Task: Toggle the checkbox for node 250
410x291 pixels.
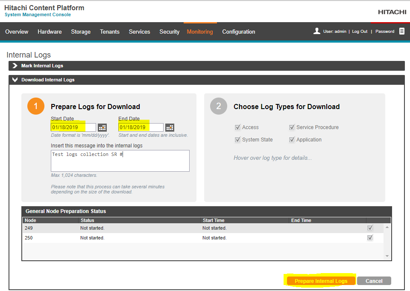Action: click(x=370, y=238)
